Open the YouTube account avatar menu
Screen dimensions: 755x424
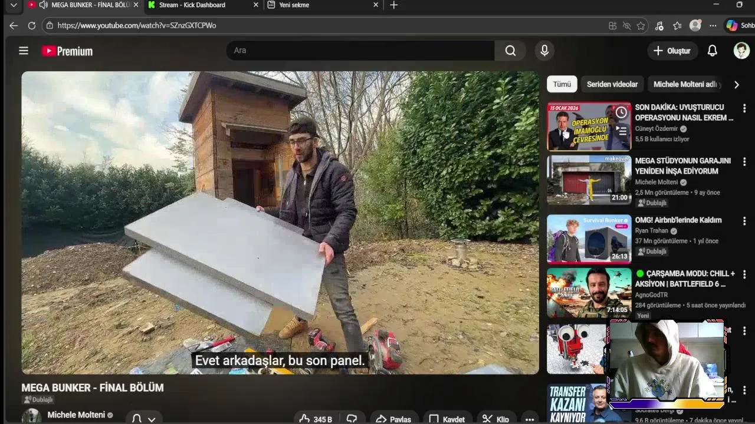[x=741, y=51]
